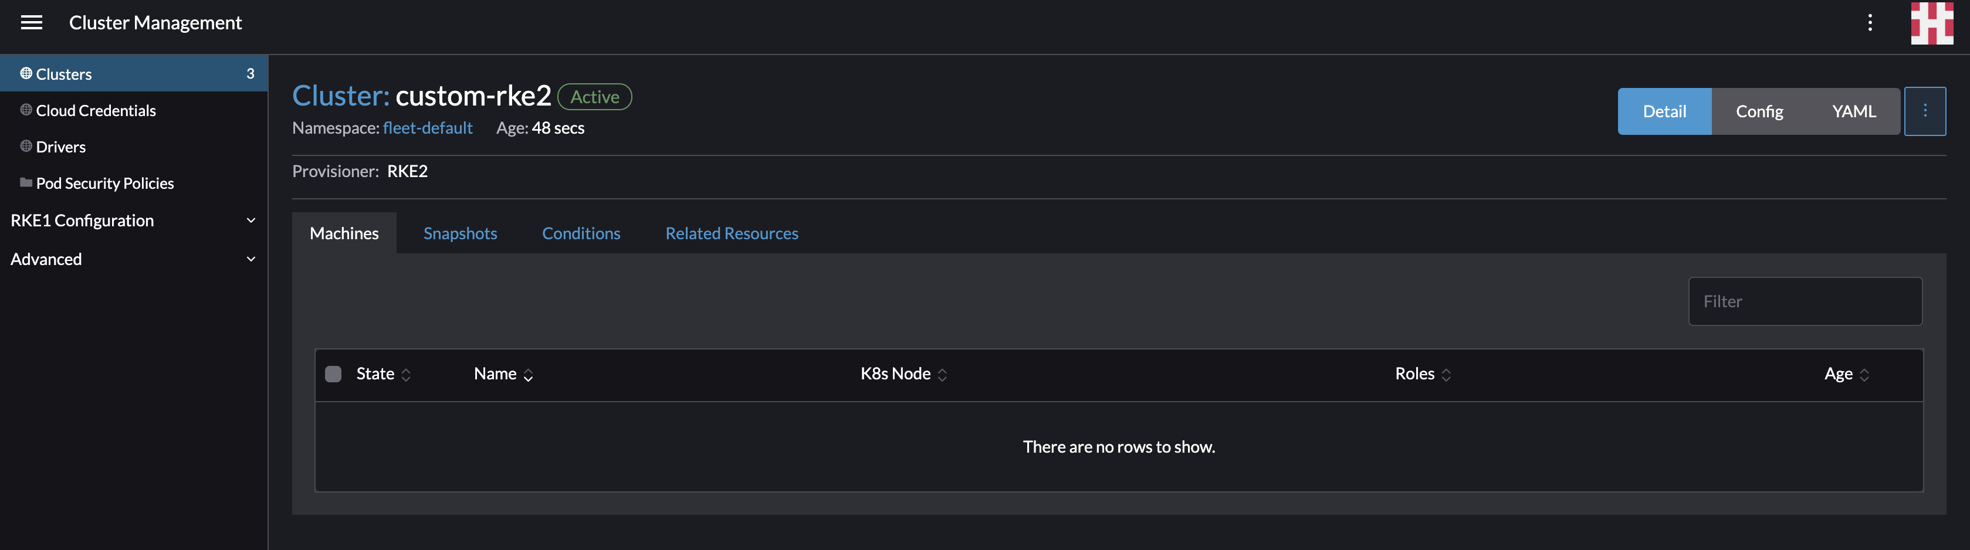Open the cluster actions kebab menu next to YAML
Viewport: 1970px width, 550px height.
coord(1925,111)
